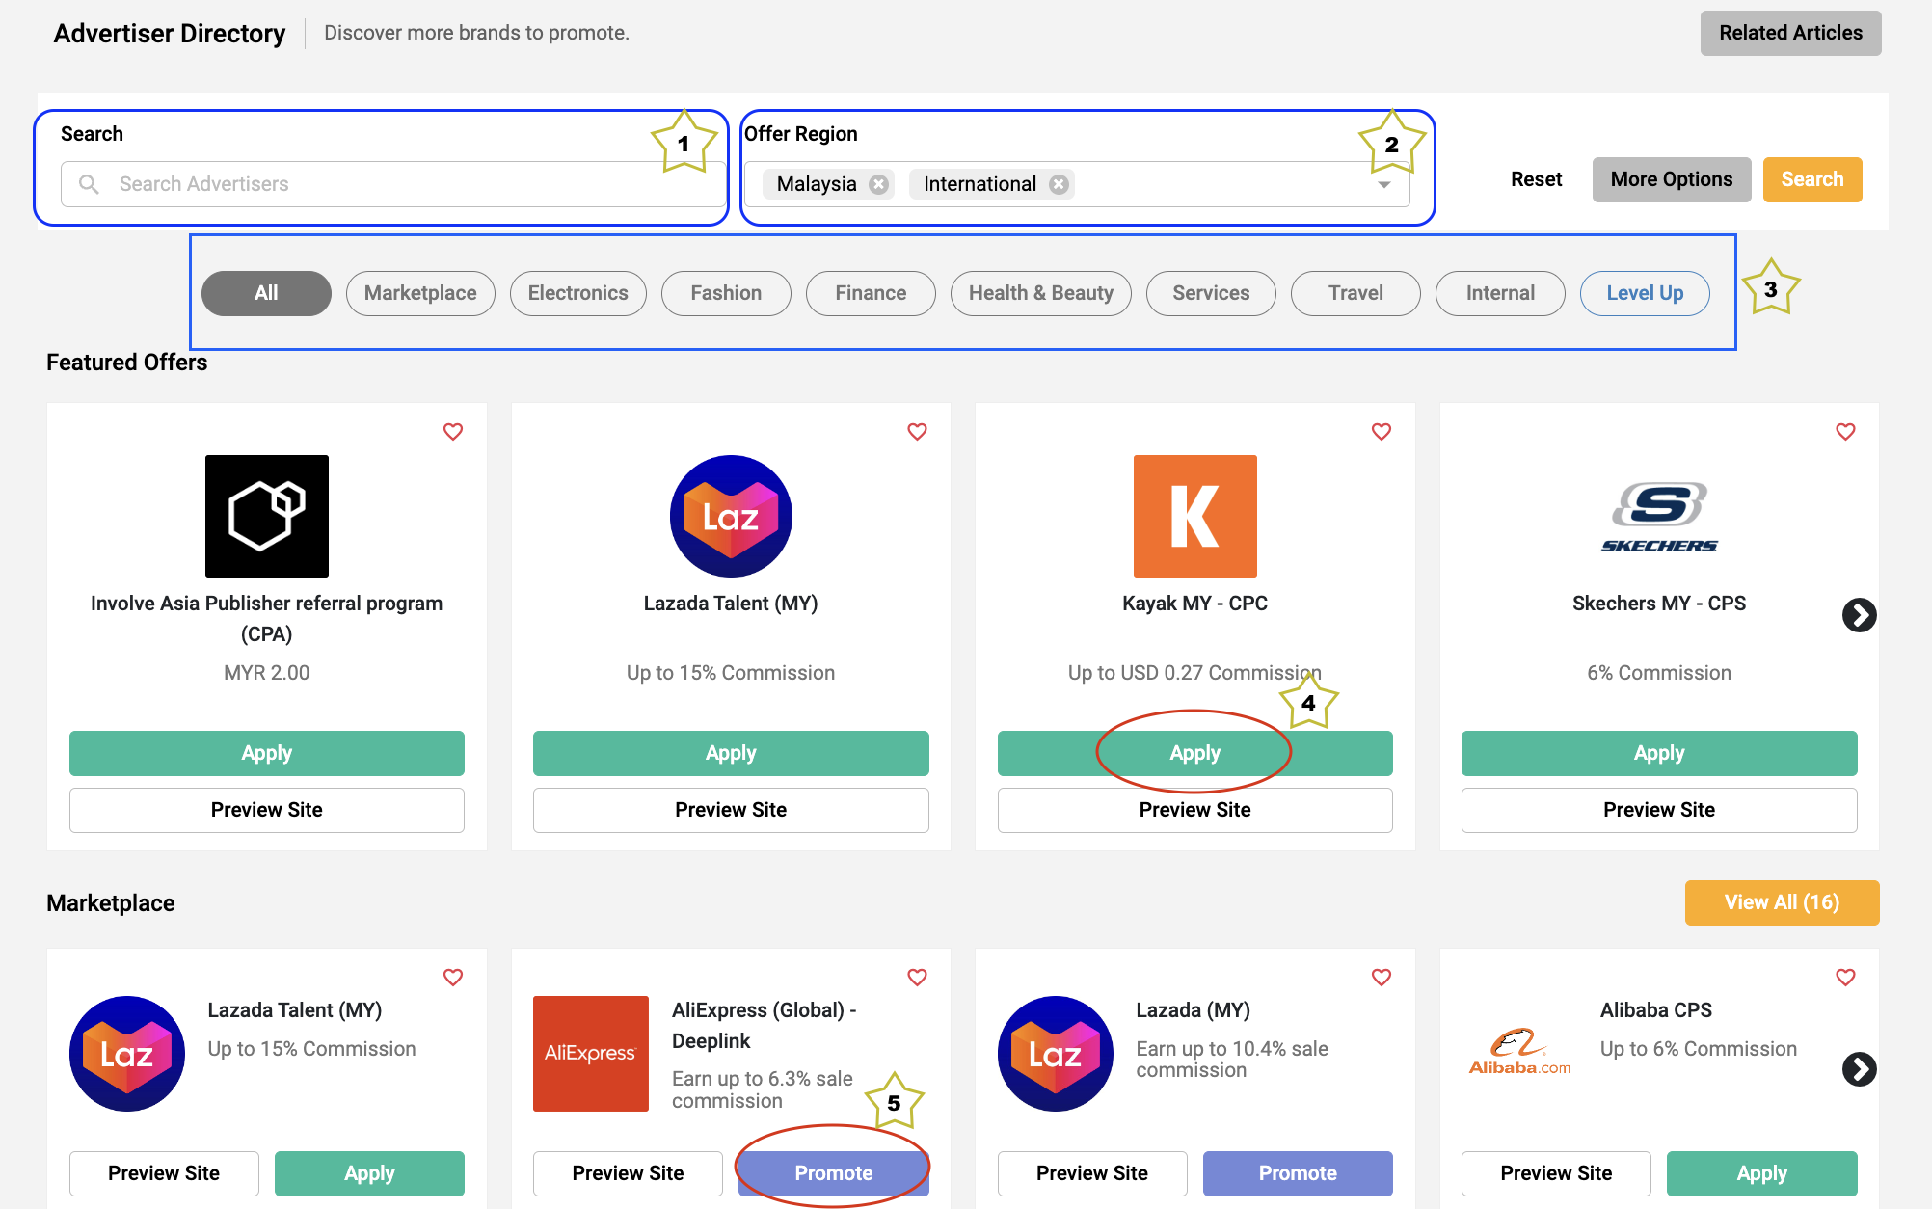
Task: Toggle heart on Kayak MY - CPC card
Action: pos(1382,432)
